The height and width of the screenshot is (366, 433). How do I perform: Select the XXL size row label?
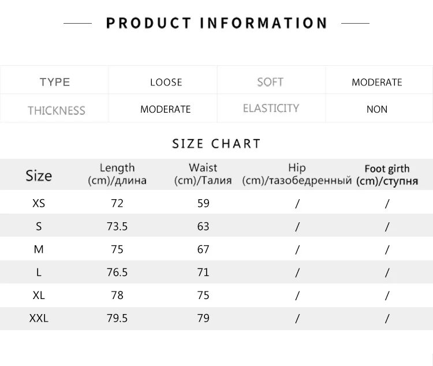[x=39, y=318]
